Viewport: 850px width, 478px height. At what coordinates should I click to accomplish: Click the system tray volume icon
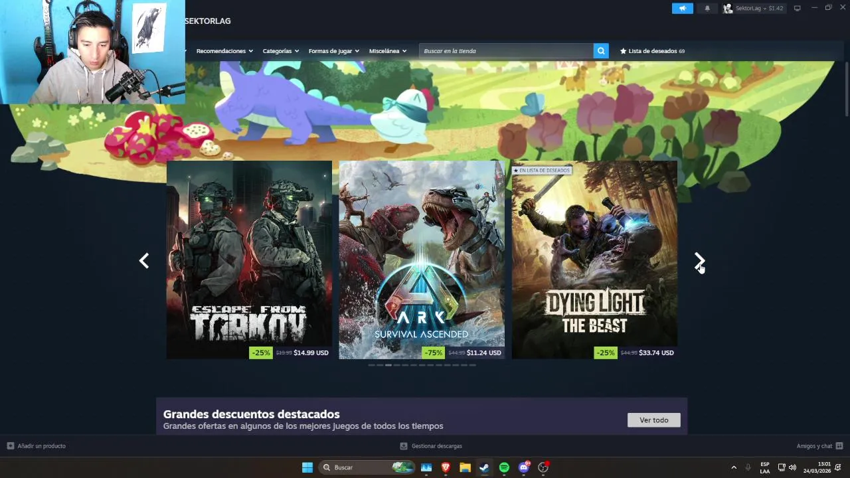[x=792, y=467]
